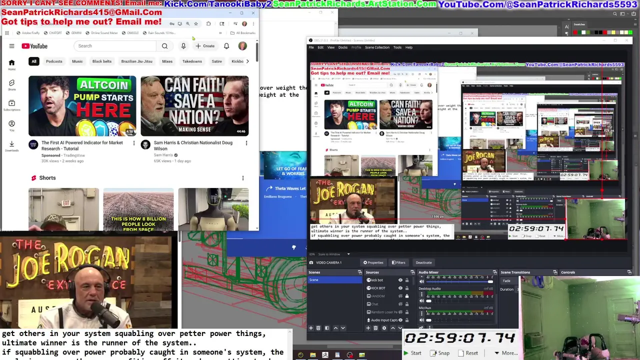The image size is (640, 360).
Task: Open Chrome's three-dot menu
Action: (x=253, y=23)
